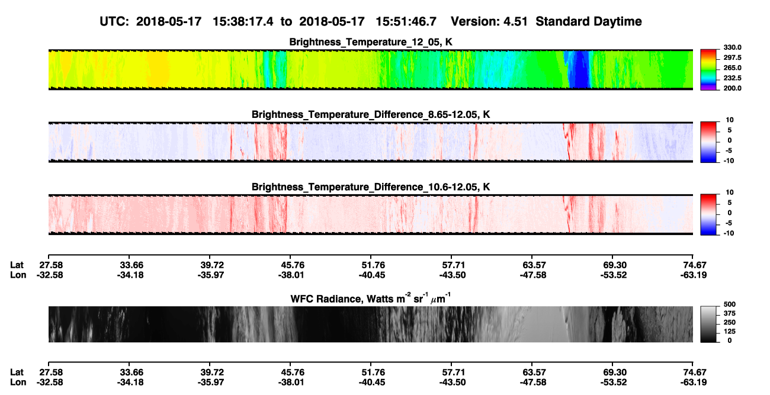Click the red-blue colorbar of the 8.65-12.05 panel
770x395 pixels.
pos(708,142)
